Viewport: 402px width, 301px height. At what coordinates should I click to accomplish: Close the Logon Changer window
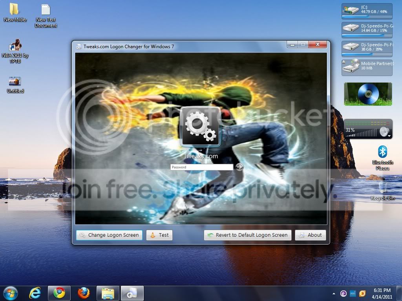(318, 45)
